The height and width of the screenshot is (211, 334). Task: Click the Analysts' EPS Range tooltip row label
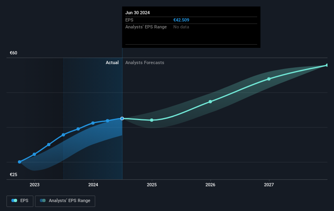(146, 27)
